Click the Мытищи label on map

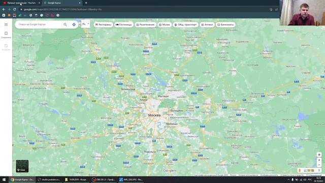(163, 96)
